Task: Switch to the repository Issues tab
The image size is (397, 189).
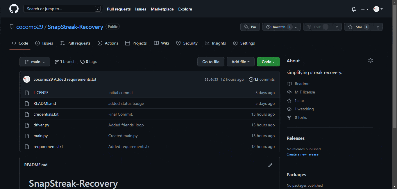Action: (44, 43)
